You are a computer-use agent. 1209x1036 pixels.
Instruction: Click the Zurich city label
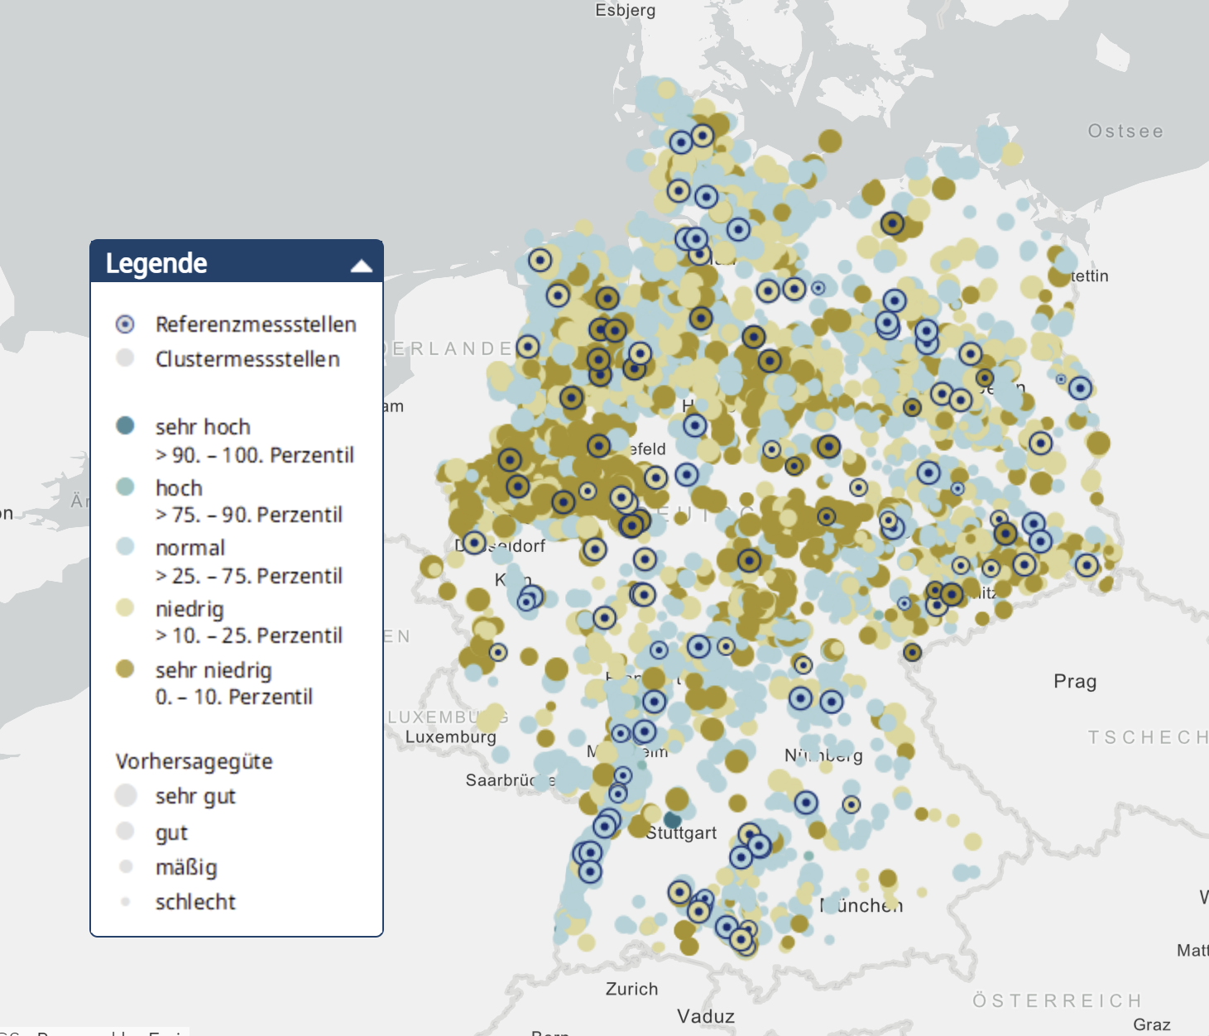tap(631, 989)
